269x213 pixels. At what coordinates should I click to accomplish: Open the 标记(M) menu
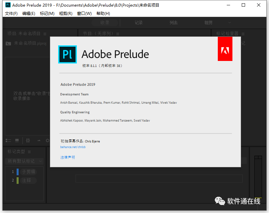[x=47, y=14]
